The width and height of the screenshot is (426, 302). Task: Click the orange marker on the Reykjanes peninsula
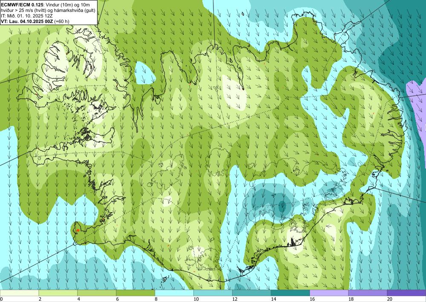tap(78, 230)
